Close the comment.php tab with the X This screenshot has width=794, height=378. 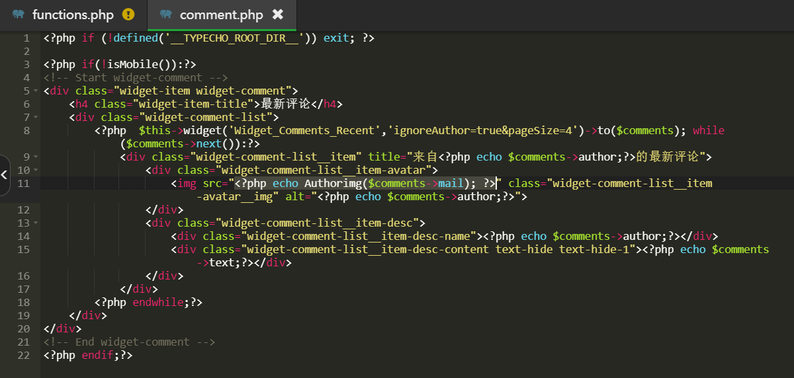[x=278, y=15]
